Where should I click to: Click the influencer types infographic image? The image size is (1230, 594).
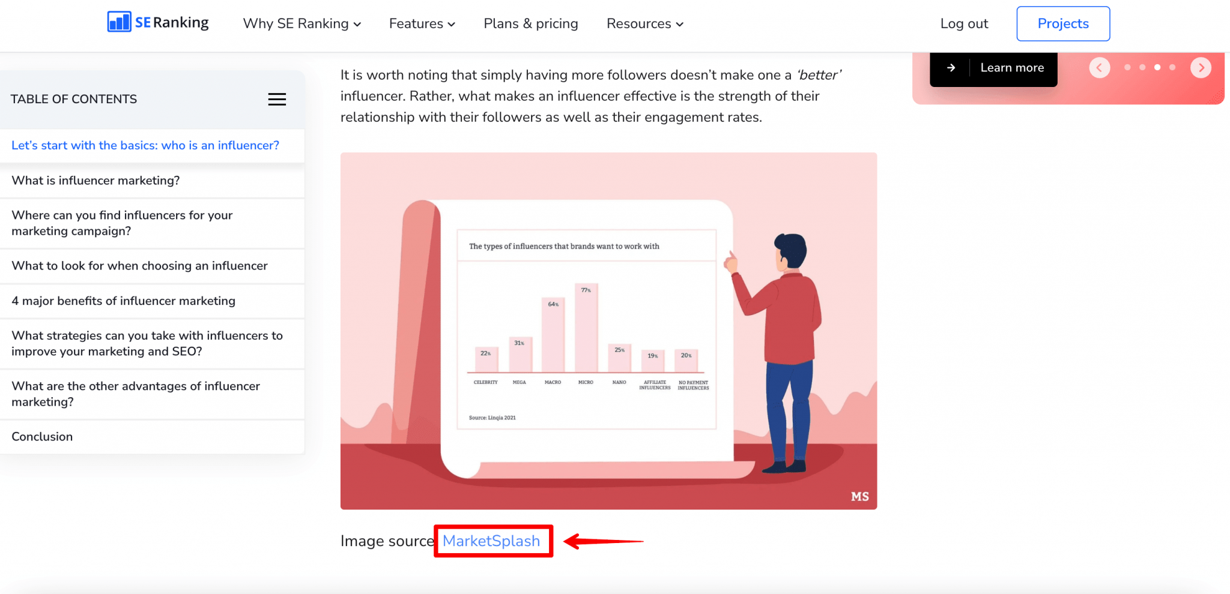coord(608,330)
